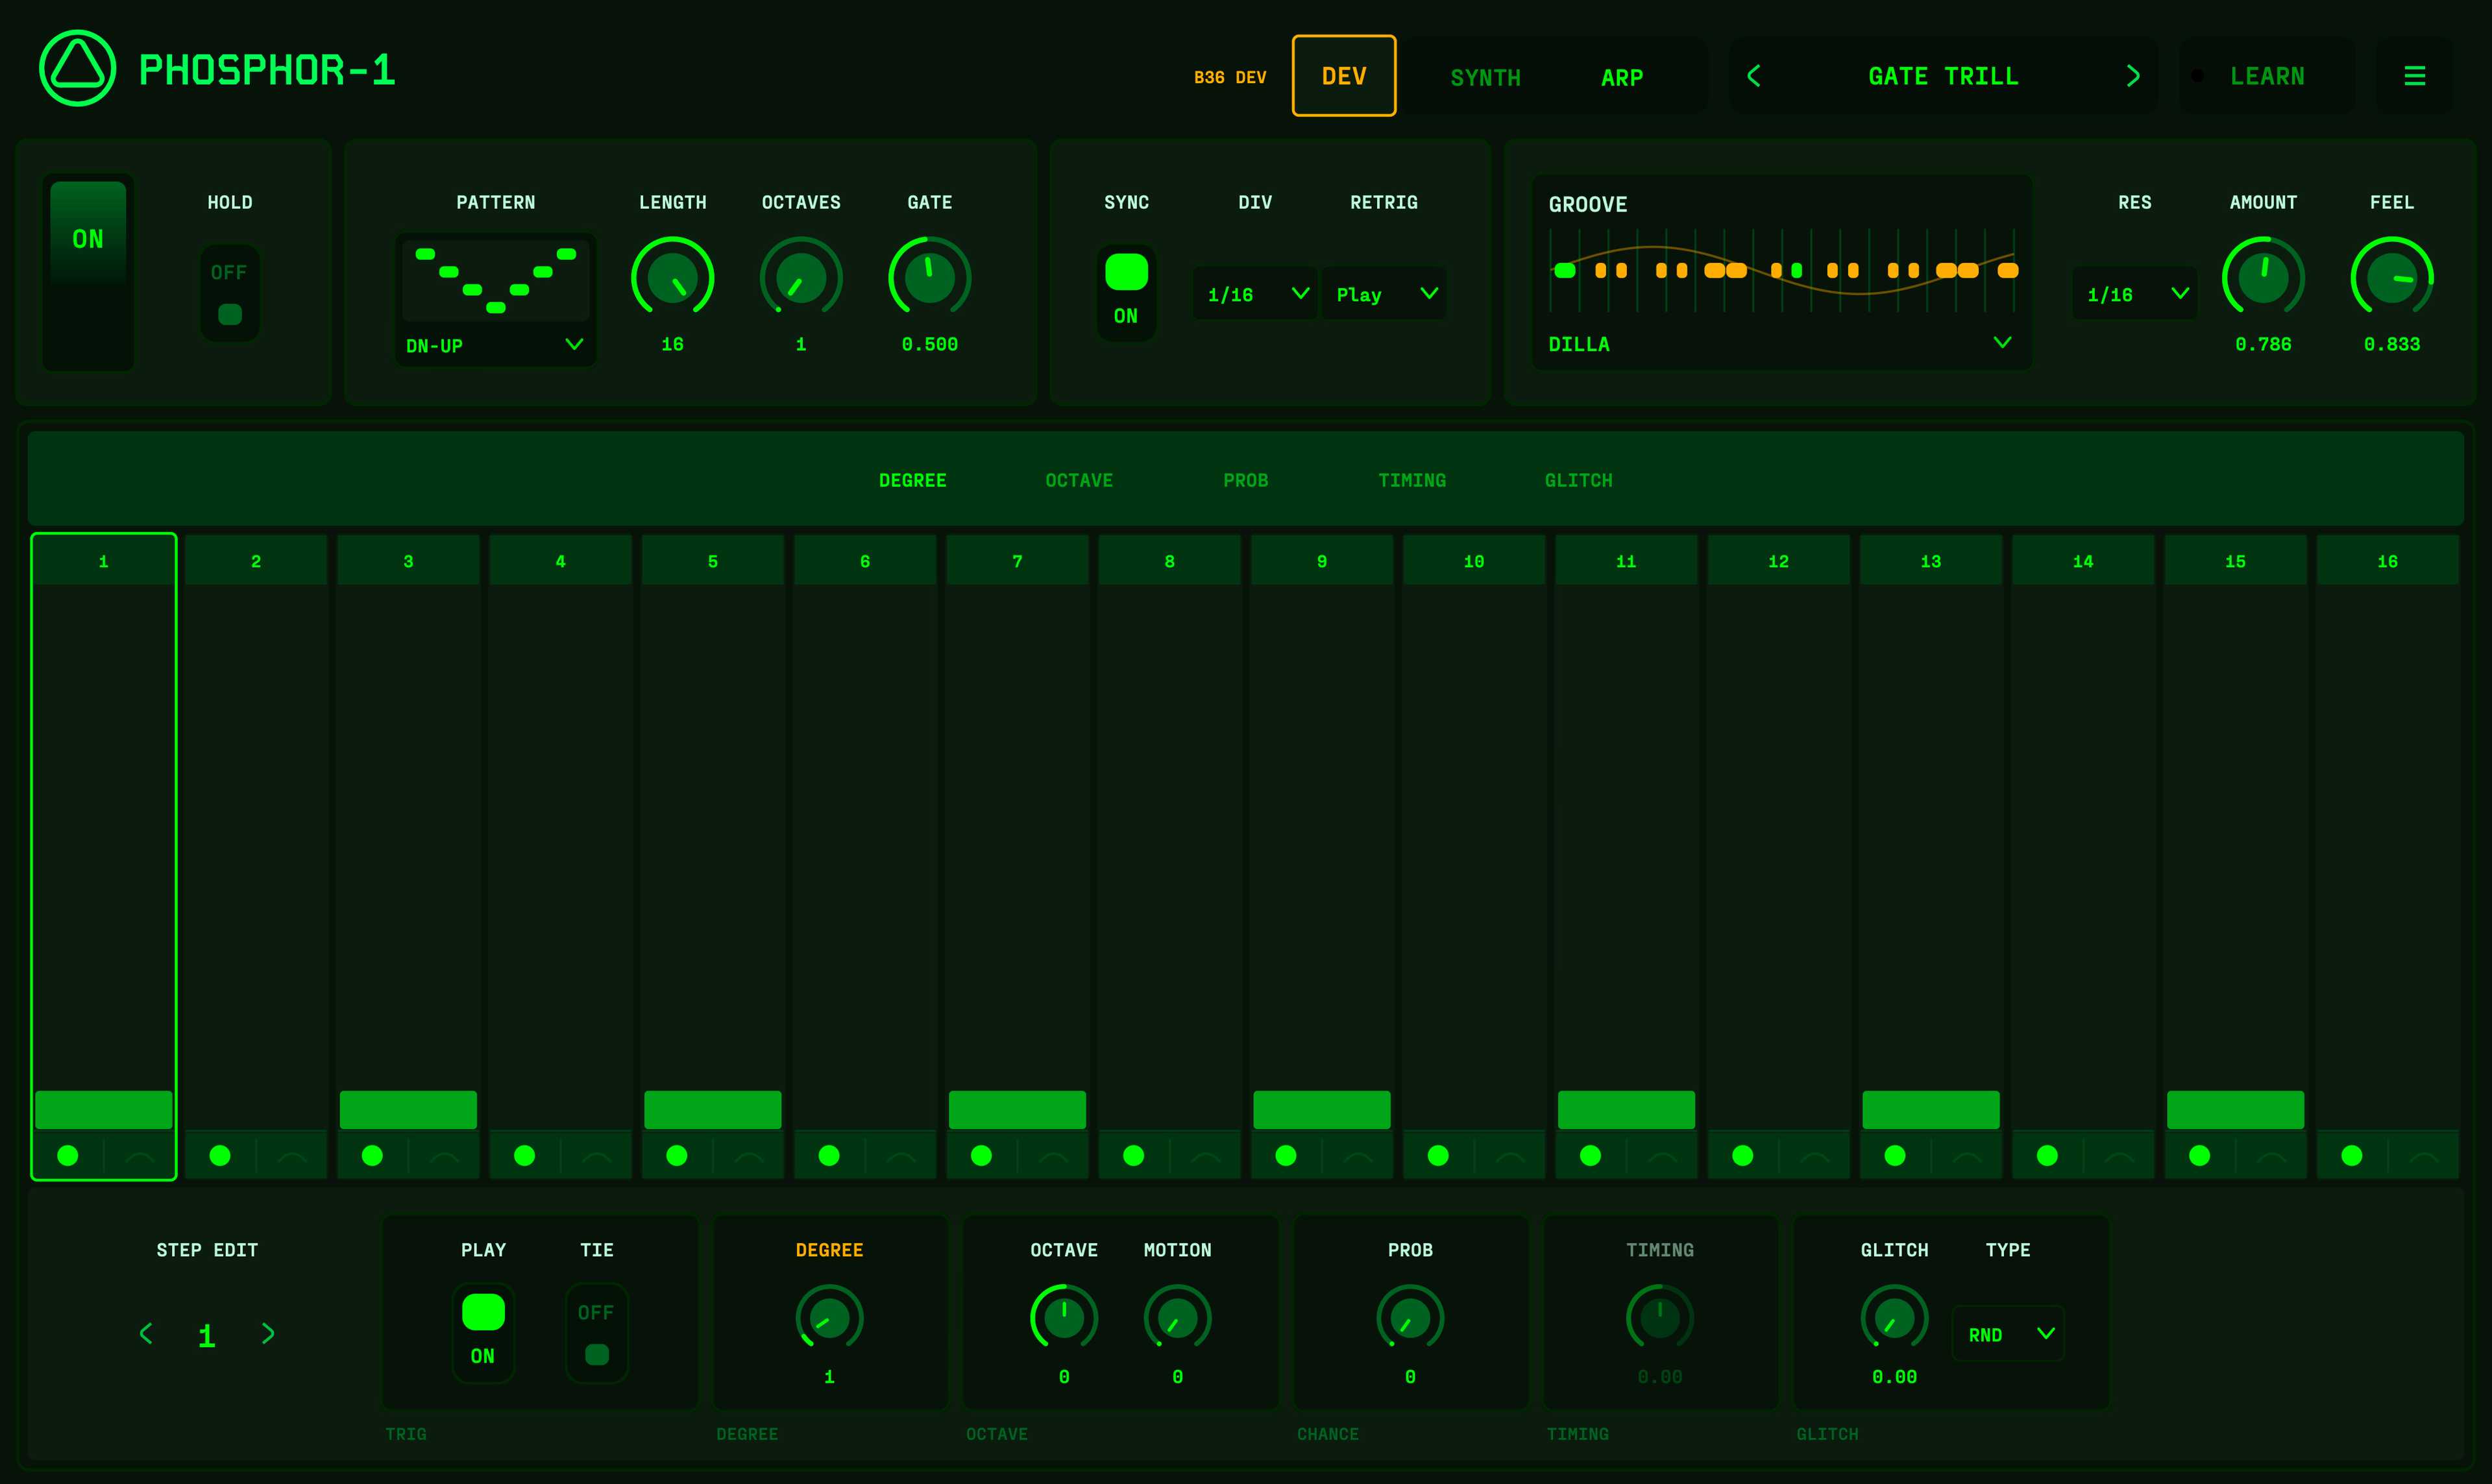Toggle the step TIE switch
Screen dimensions: 2492x1484
click(x=597, y=1333)
